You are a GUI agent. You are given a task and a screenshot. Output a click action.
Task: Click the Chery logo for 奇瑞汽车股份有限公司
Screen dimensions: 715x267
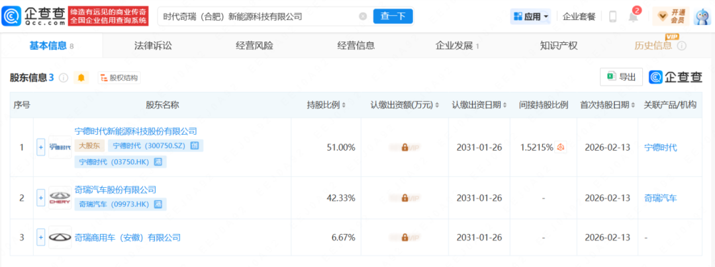tap(60, 198)
